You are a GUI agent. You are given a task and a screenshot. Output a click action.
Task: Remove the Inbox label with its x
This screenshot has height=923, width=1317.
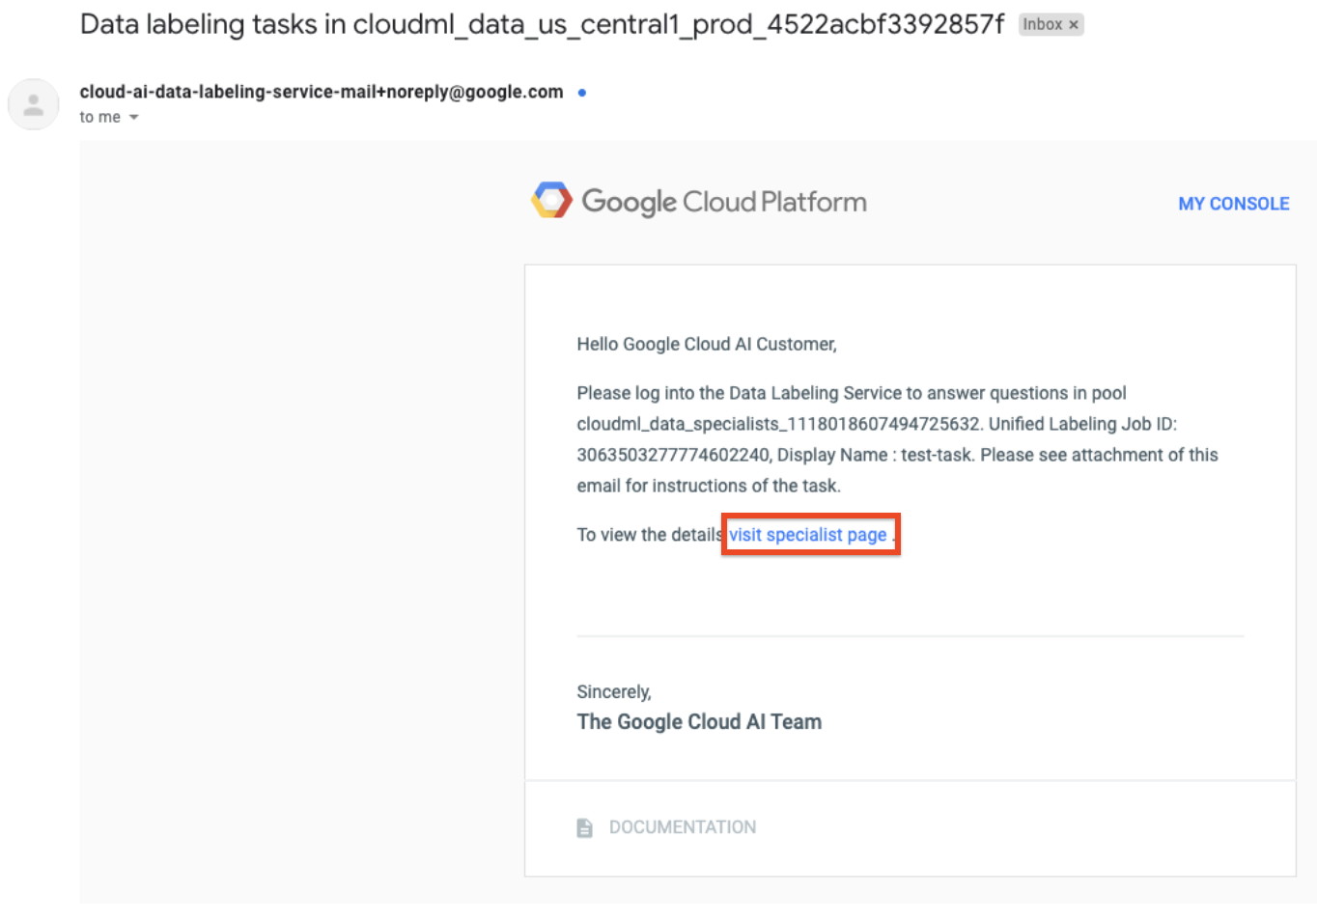point(1073,25)
